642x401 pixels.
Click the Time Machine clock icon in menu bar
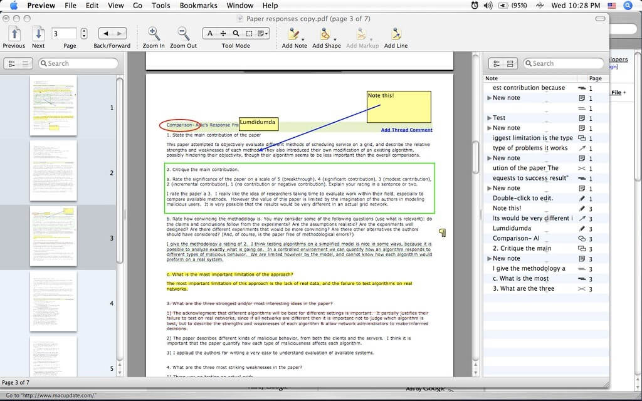click(x=475, y=5)
